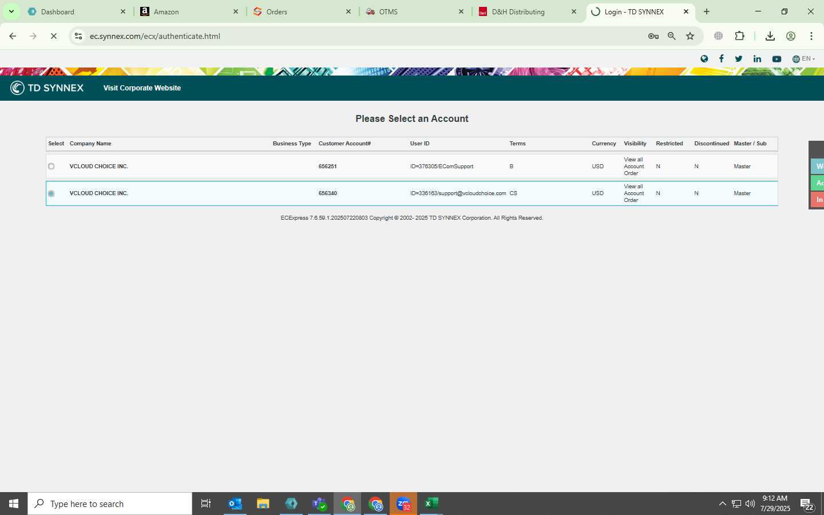Image resolution: width=824 pixels, height=515 pixels.
Task: Switch to the D&H Distributing tab
Action: coord(527,11)
